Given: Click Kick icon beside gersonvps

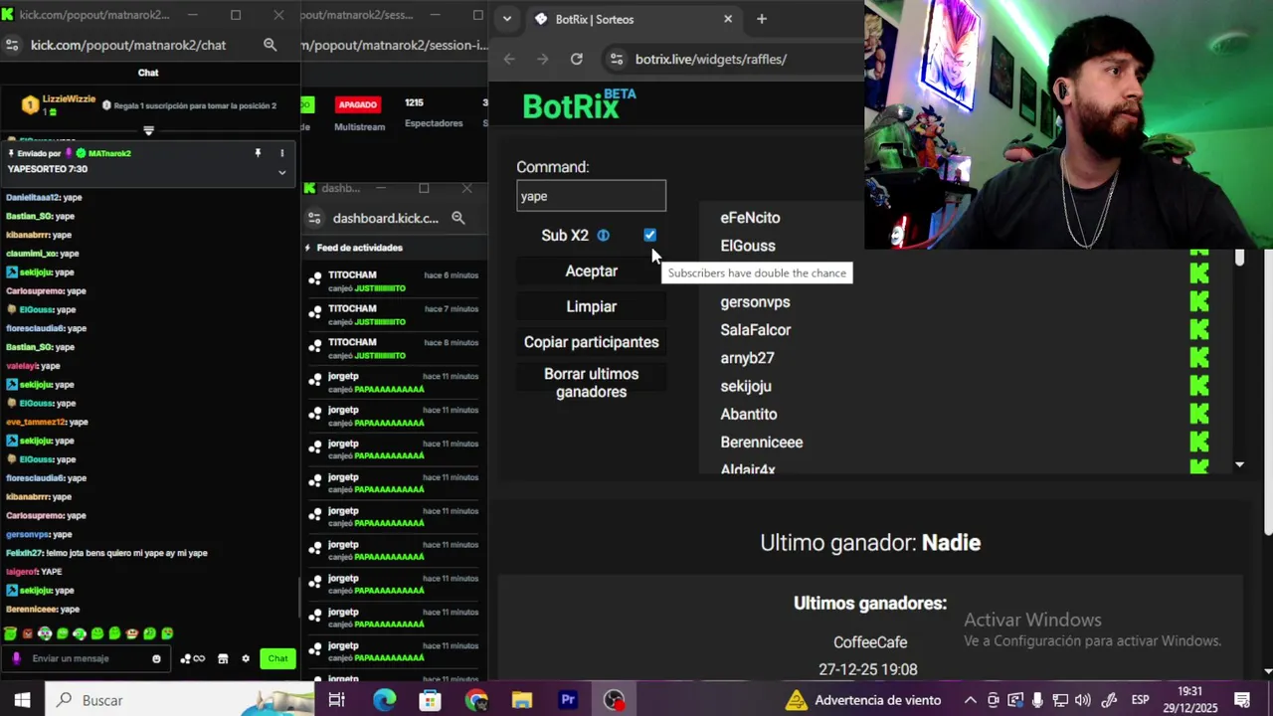Looking at the screenshot, I should tap(1199, 300).
